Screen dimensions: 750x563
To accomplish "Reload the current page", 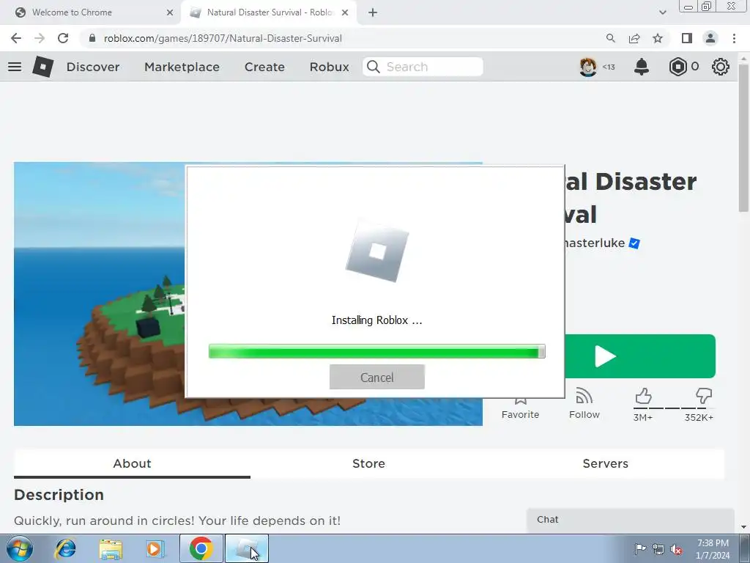I will click(63, 38).
